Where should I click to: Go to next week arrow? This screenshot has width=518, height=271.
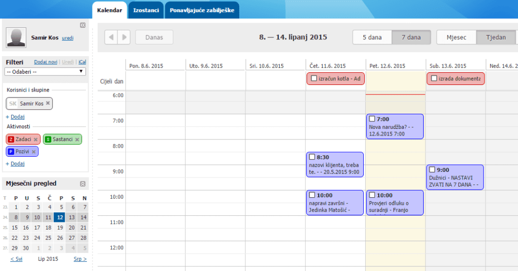tap(124, 37)
